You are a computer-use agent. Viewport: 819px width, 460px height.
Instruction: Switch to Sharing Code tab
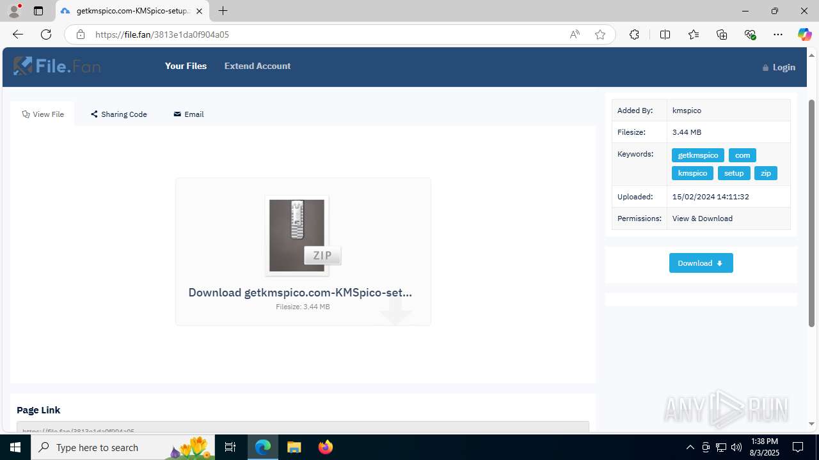[x=119, y=114]
